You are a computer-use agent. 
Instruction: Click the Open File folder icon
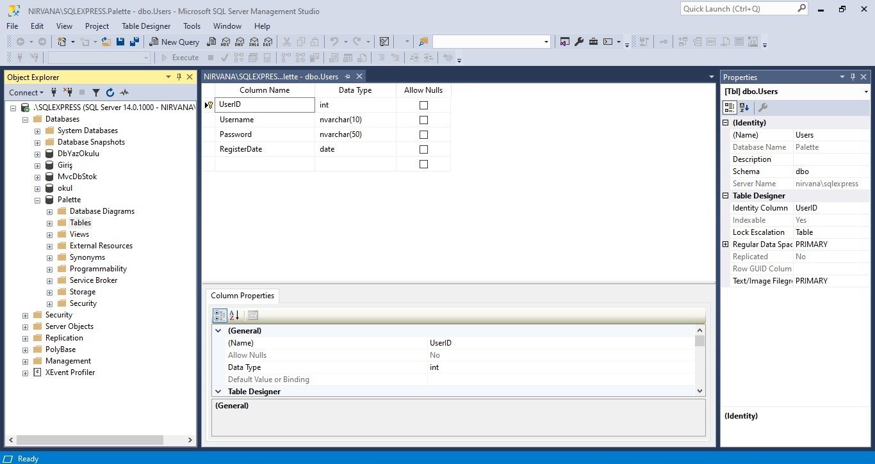pyautogui.click(x=106, y=42)
